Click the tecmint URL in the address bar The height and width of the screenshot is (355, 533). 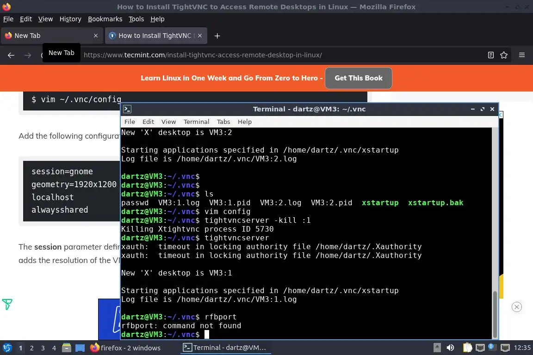(x=203, y=55)
